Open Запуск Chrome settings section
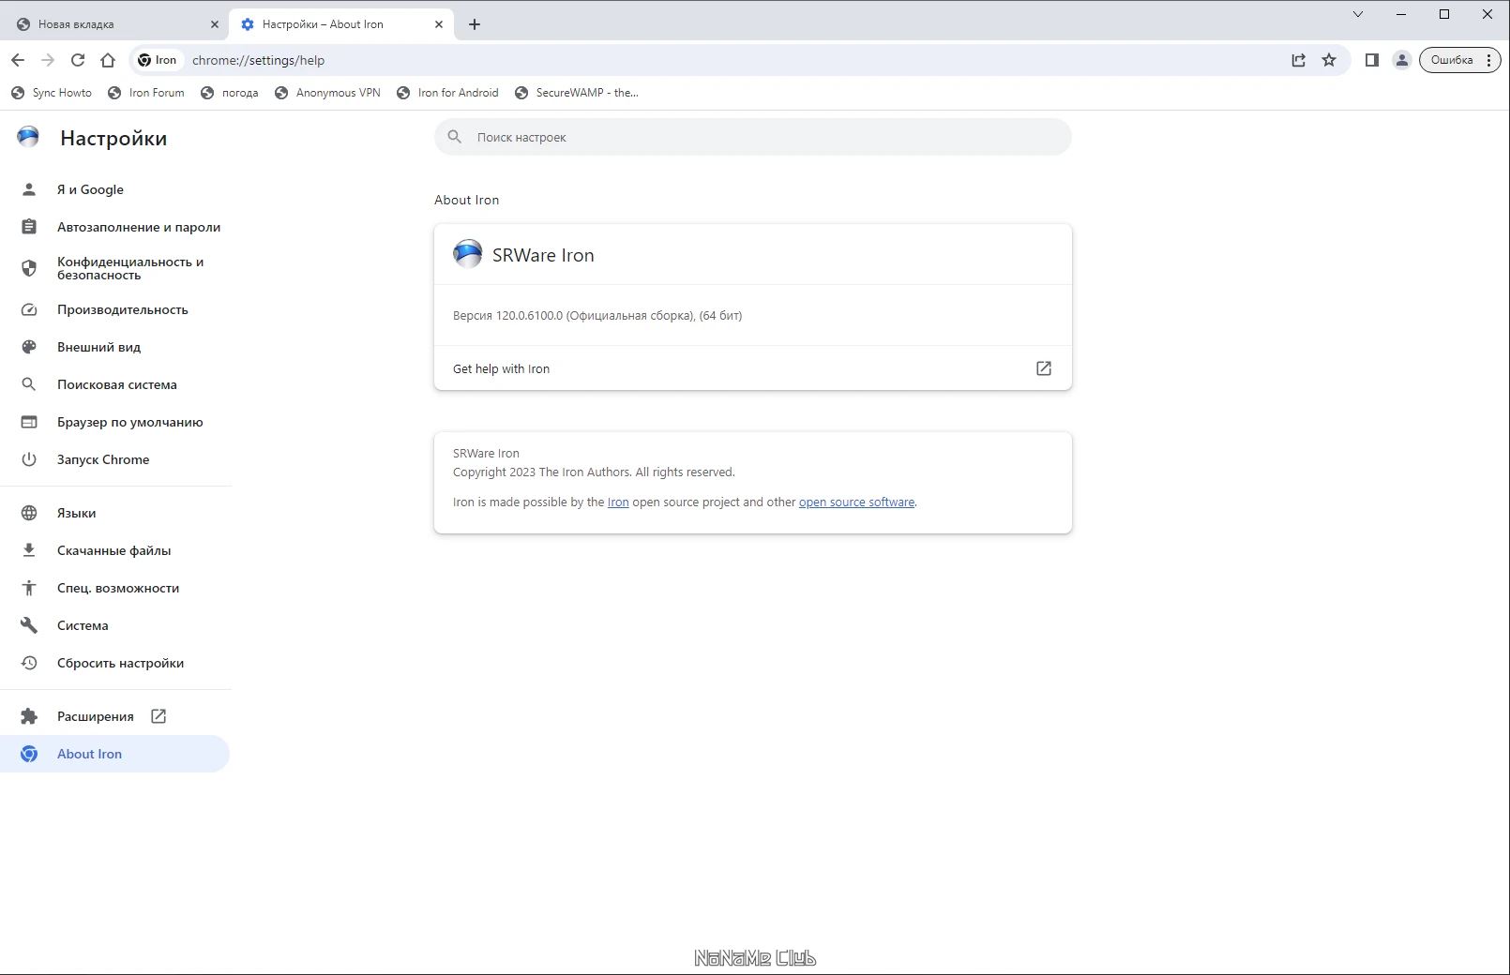The width and height of the screenshot is (1510, 975). 114,459
